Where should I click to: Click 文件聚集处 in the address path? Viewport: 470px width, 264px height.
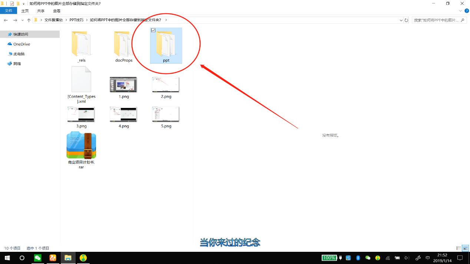pos(54,20)
